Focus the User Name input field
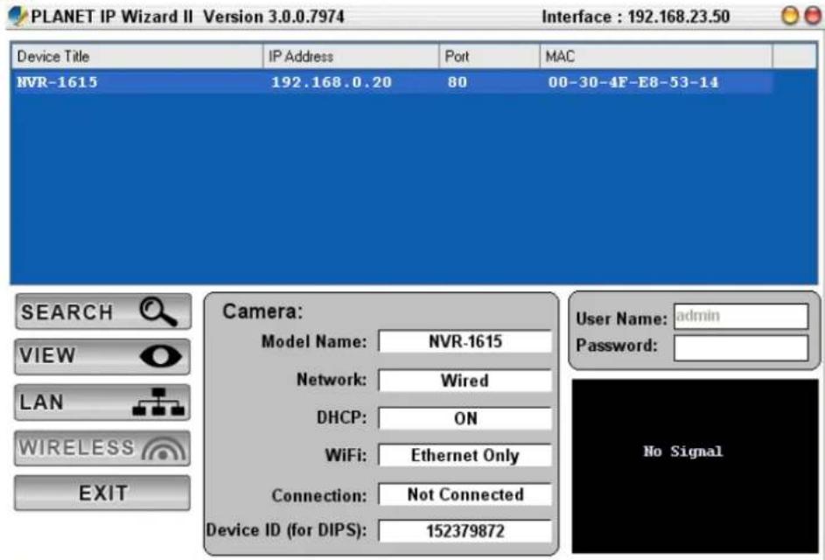 (741, 317)
